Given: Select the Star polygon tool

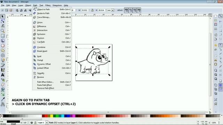Looking at the screenshot, I should [2, 50].
